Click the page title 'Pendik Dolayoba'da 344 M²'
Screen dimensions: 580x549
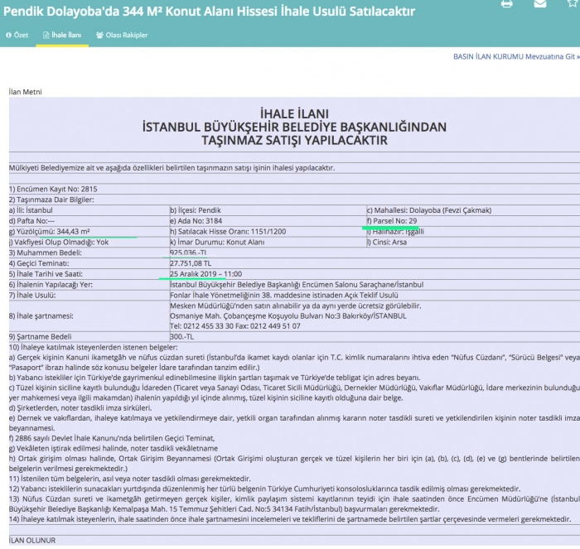(x=209, y=12)
